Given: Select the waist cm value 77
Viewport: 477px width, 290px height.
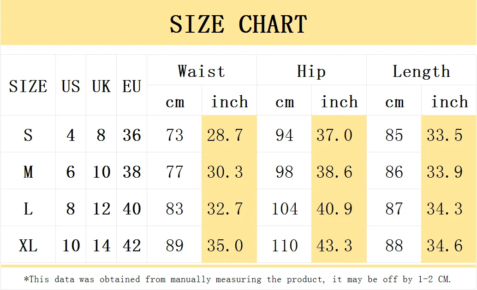Looking at the screenshot, I should click(174, 172).
